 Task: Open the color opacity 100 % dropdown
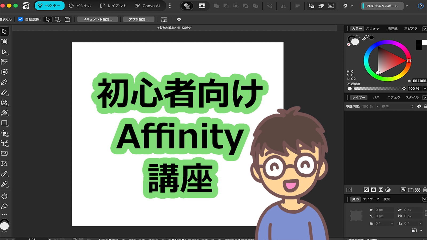point(425,89)
